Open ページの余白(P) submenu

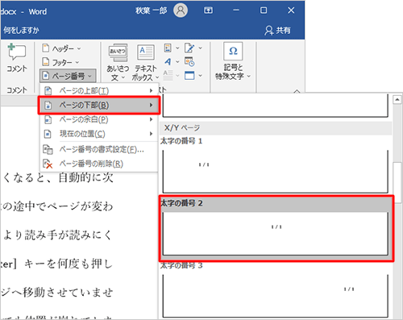click(x=99, y=119)
